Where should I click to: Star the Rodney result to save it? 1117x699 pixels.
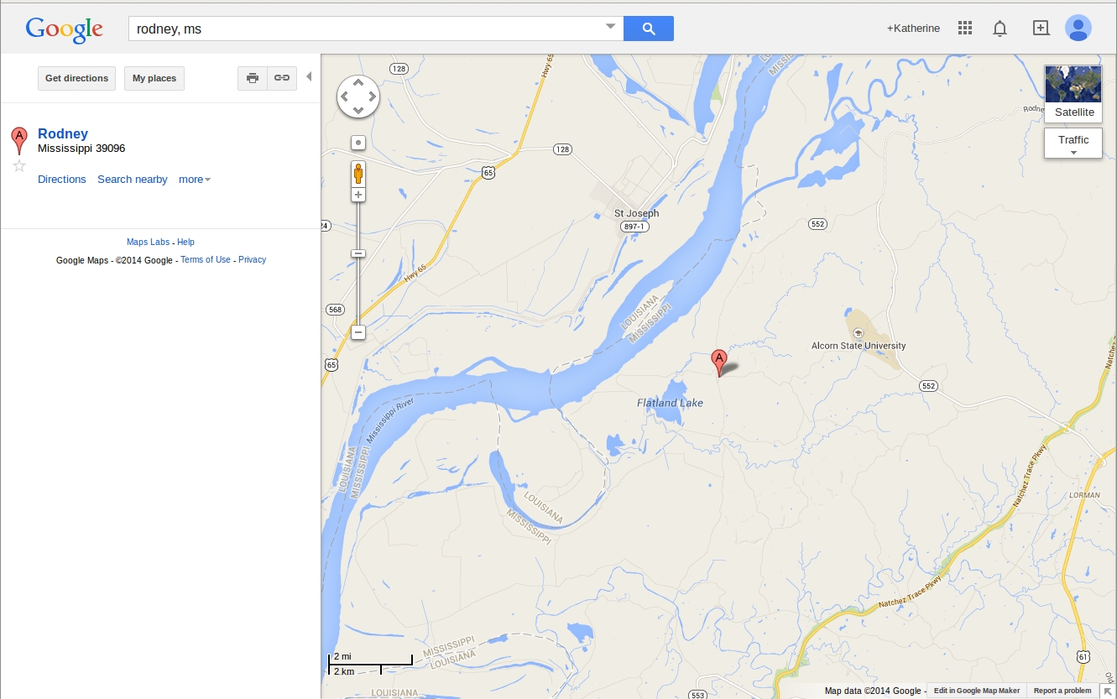click(19, 165)
